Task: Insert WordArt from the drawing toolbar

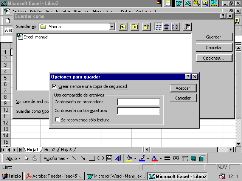Action: tap(118, 158)
